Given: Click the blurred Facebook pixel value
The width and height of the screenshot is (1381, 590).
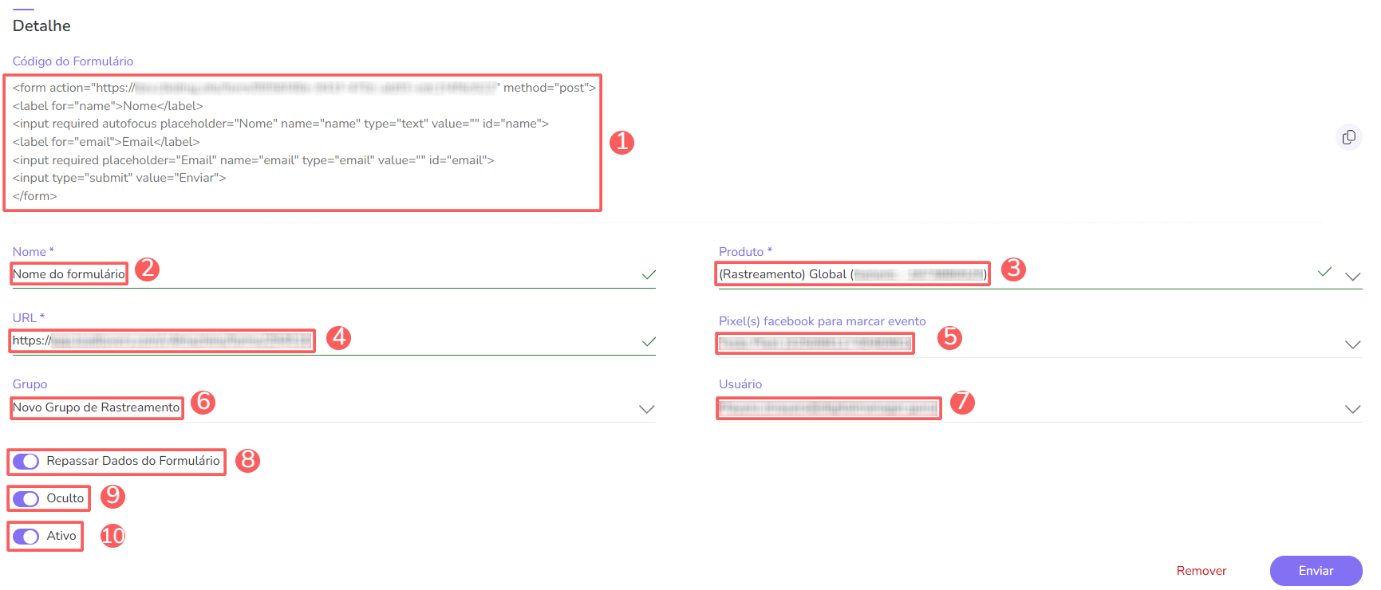Looking at the screenshot, I should (x=815, y=344).
